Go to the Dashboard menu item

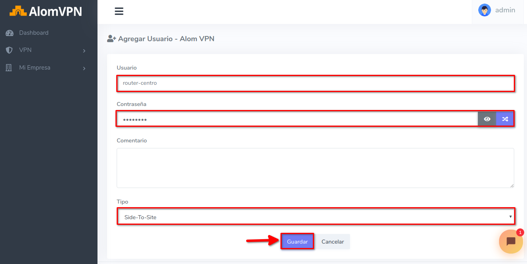pyautogui.click(x=34, y=33)
